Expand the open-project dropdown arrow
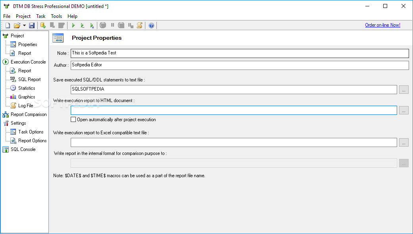 pyautogui.click(x=24, y=25)
